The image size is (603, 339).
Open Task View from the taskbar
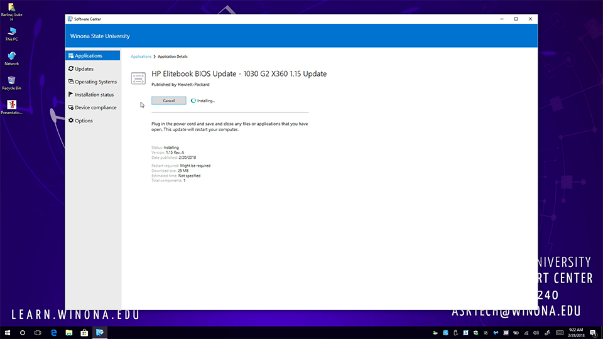click(x=38, y=332)
